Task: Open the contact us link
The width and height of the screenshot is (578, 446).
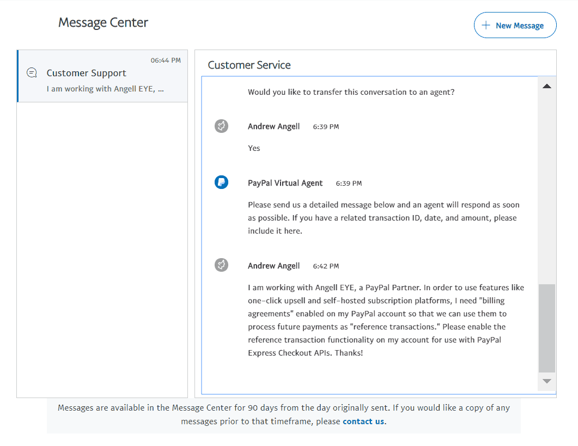Action: 363,421
